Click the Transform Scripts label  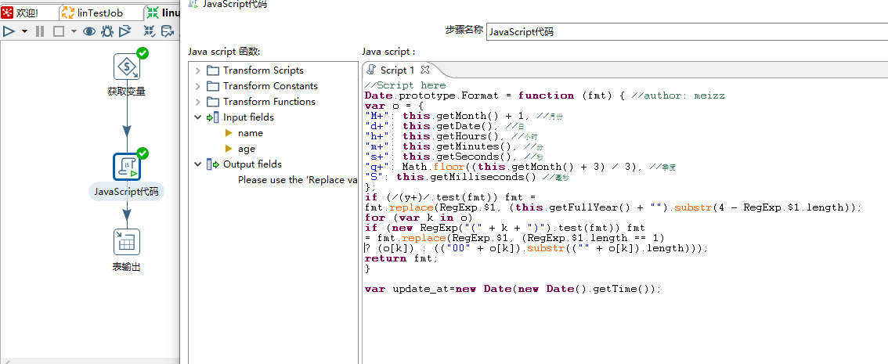pos(263,70)
